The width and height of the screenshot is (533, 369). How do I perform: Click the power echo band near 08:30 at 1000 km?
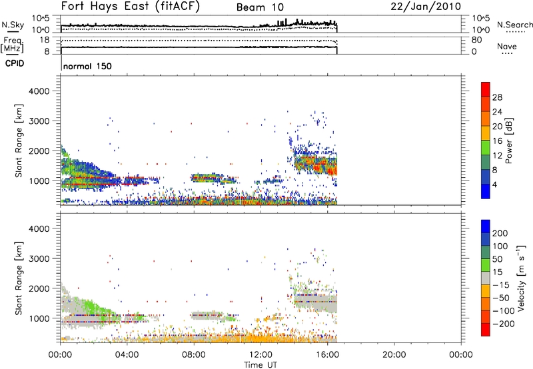(x=207, y=177)
